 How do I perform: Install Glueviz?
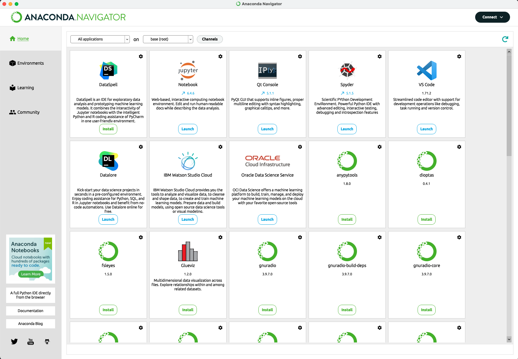pyautogui.click(x=188, y=310)
